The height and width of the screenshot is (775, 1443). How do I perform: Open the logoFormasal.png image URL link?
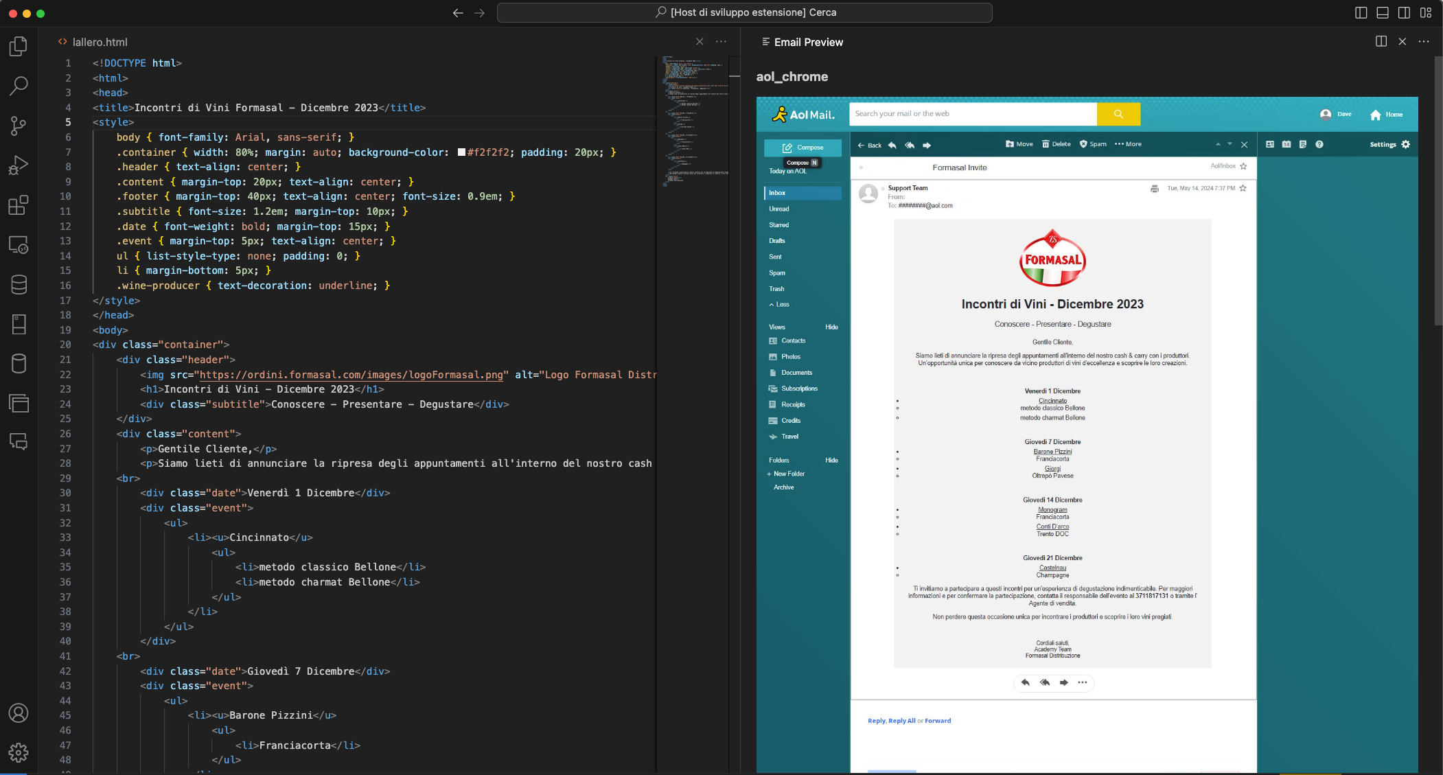[x=351, y=375]
